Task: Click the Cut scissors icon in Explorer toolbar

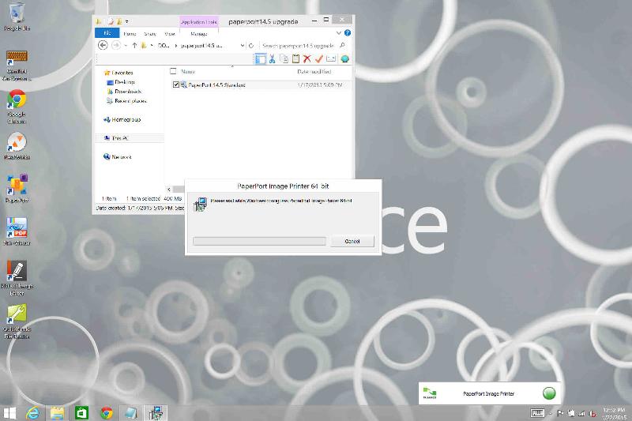Action: tap(272, 58)
